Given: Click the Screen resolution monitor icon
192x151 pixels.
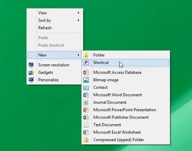Looking at the screenshot, I should (x=31, y=65).
